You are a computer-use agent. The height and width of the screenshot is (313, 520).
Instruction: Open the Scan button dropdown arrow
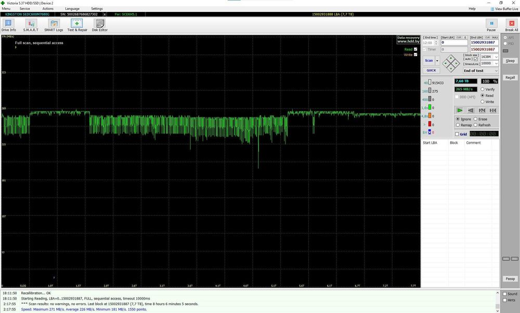[437, 61]
